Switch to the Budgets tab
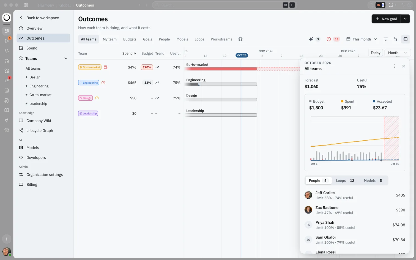 coord(130,39)
